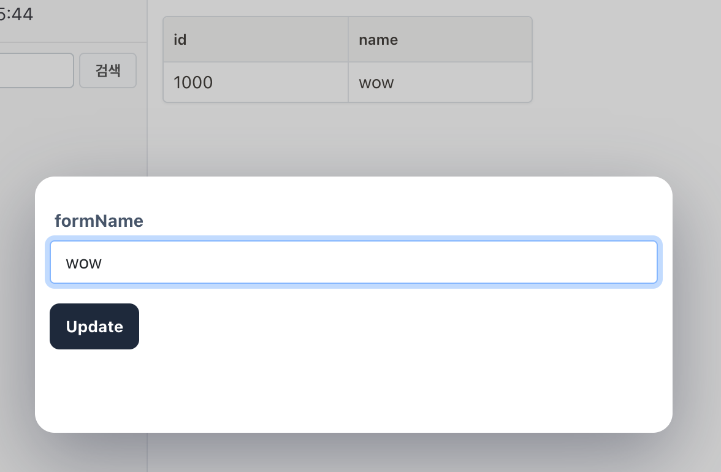Focus the formName text input
This screenshot has width=721, height=472.
[353, 262]
